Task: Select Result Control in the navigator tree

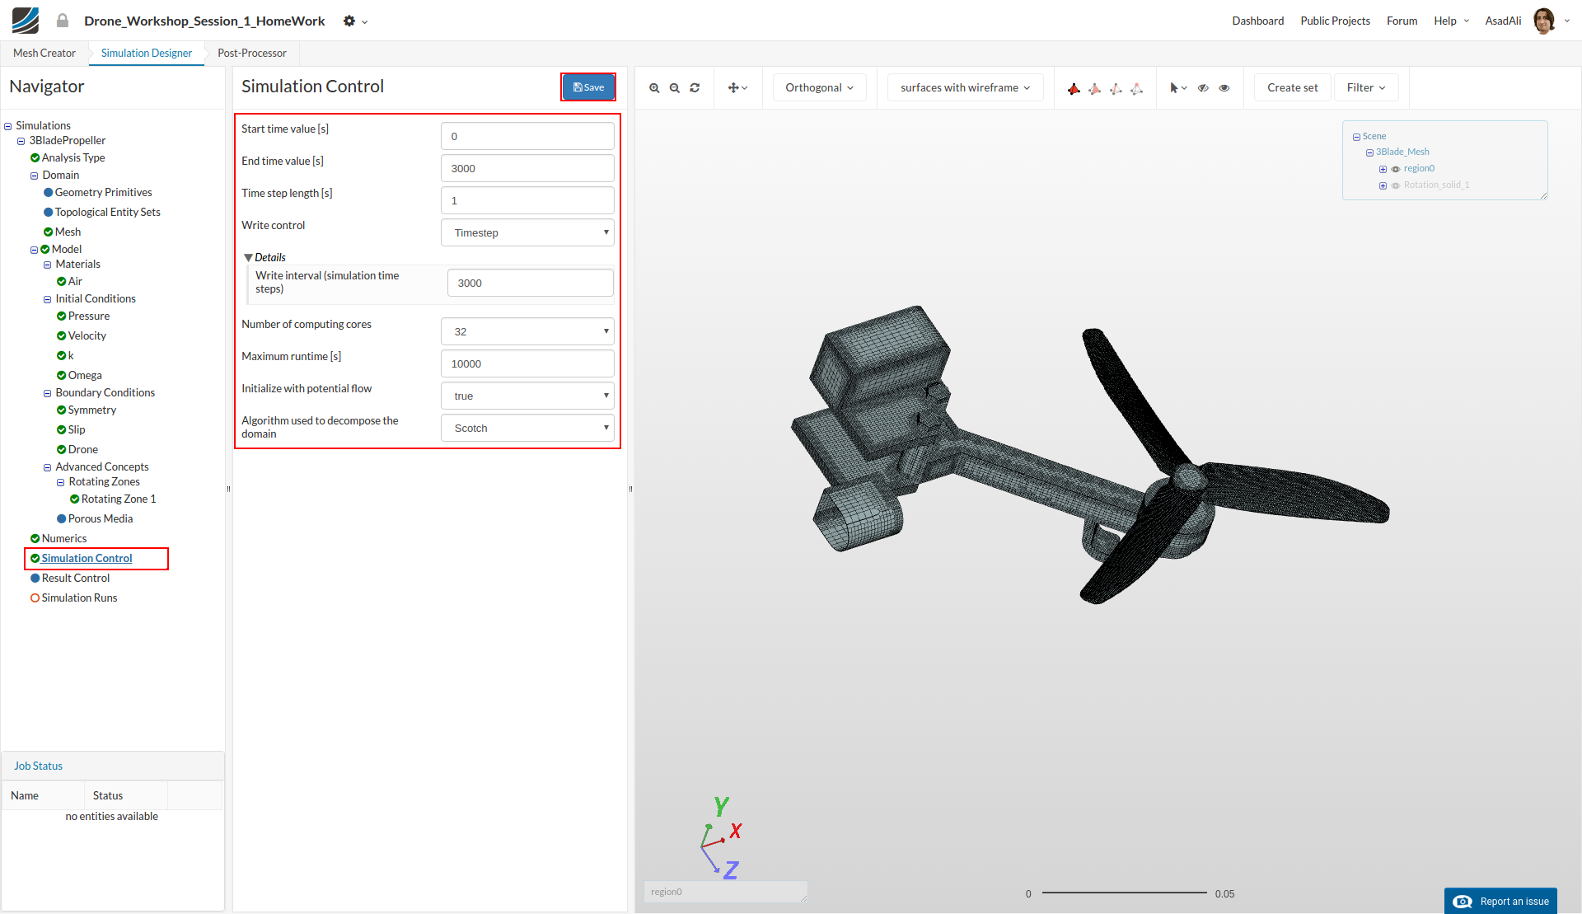Action: point(76,579)
